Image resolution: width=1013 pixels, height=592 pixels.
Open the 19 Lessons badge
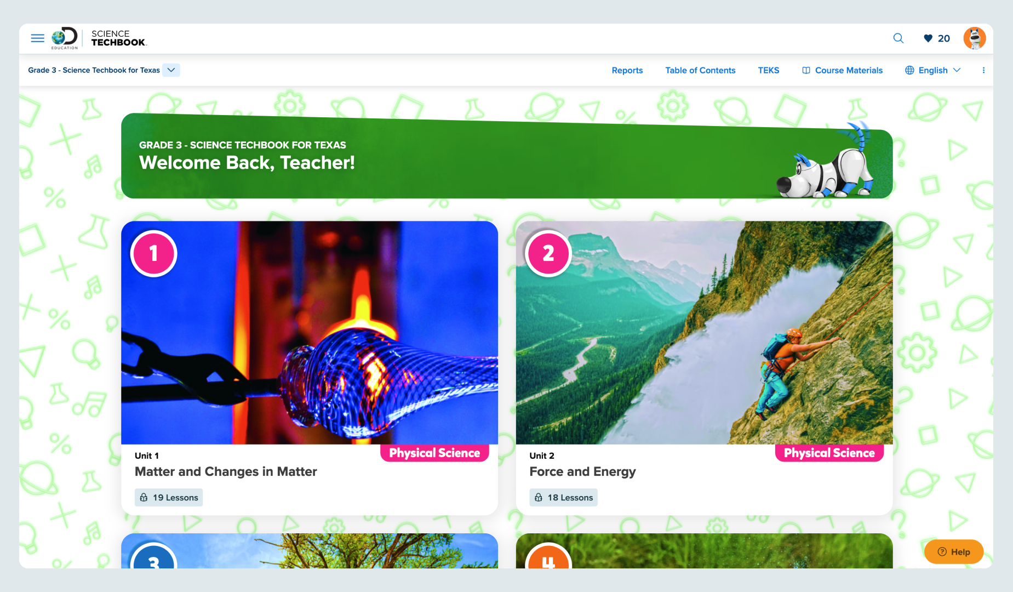(x=169, y=498)
